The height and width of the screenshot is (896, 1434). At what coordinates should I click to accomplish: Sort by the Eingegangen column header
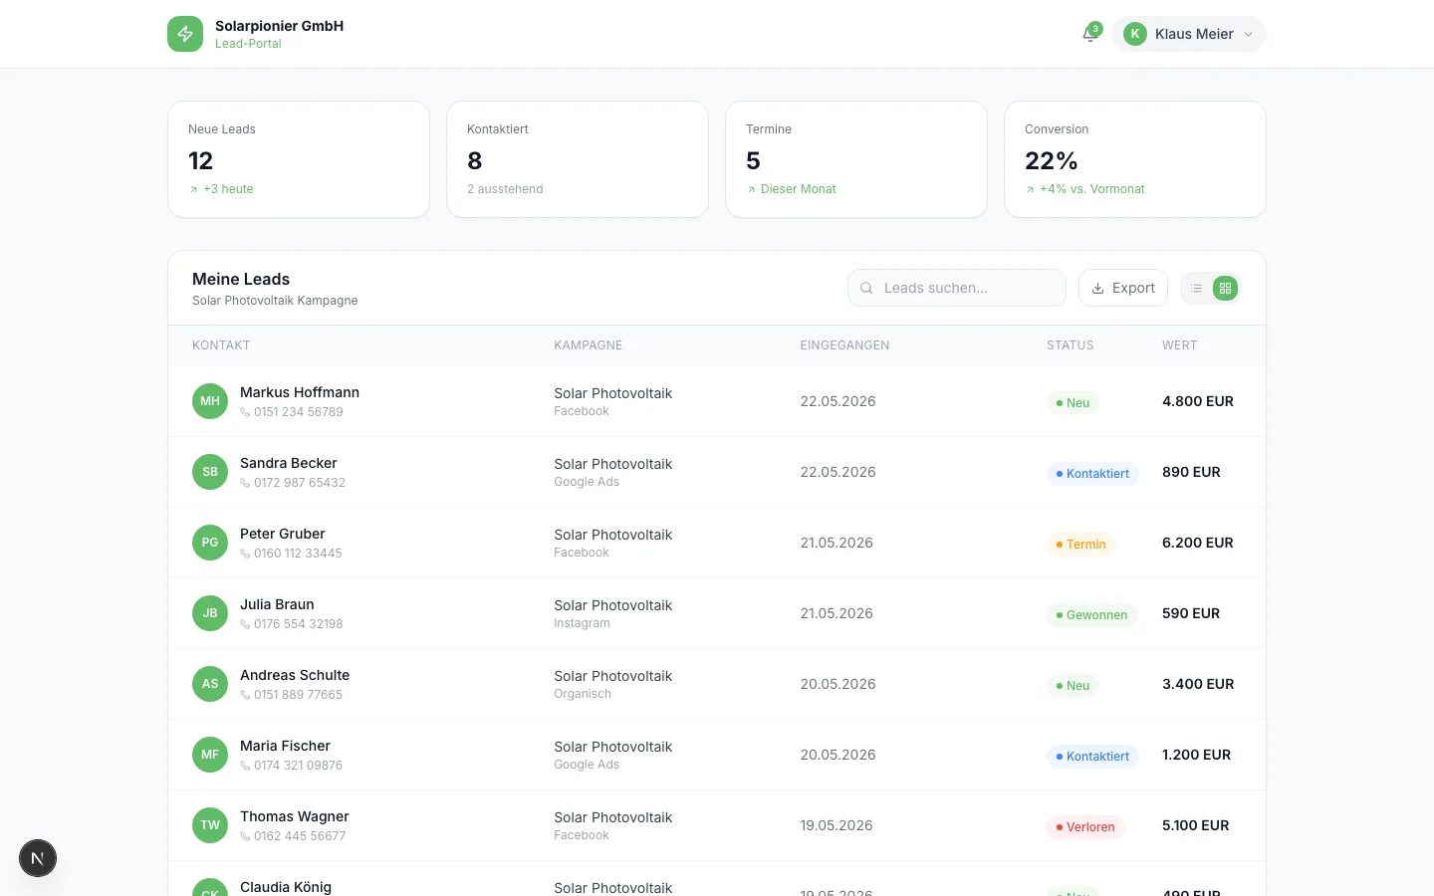pyautogui.click(x=844, y=345)
